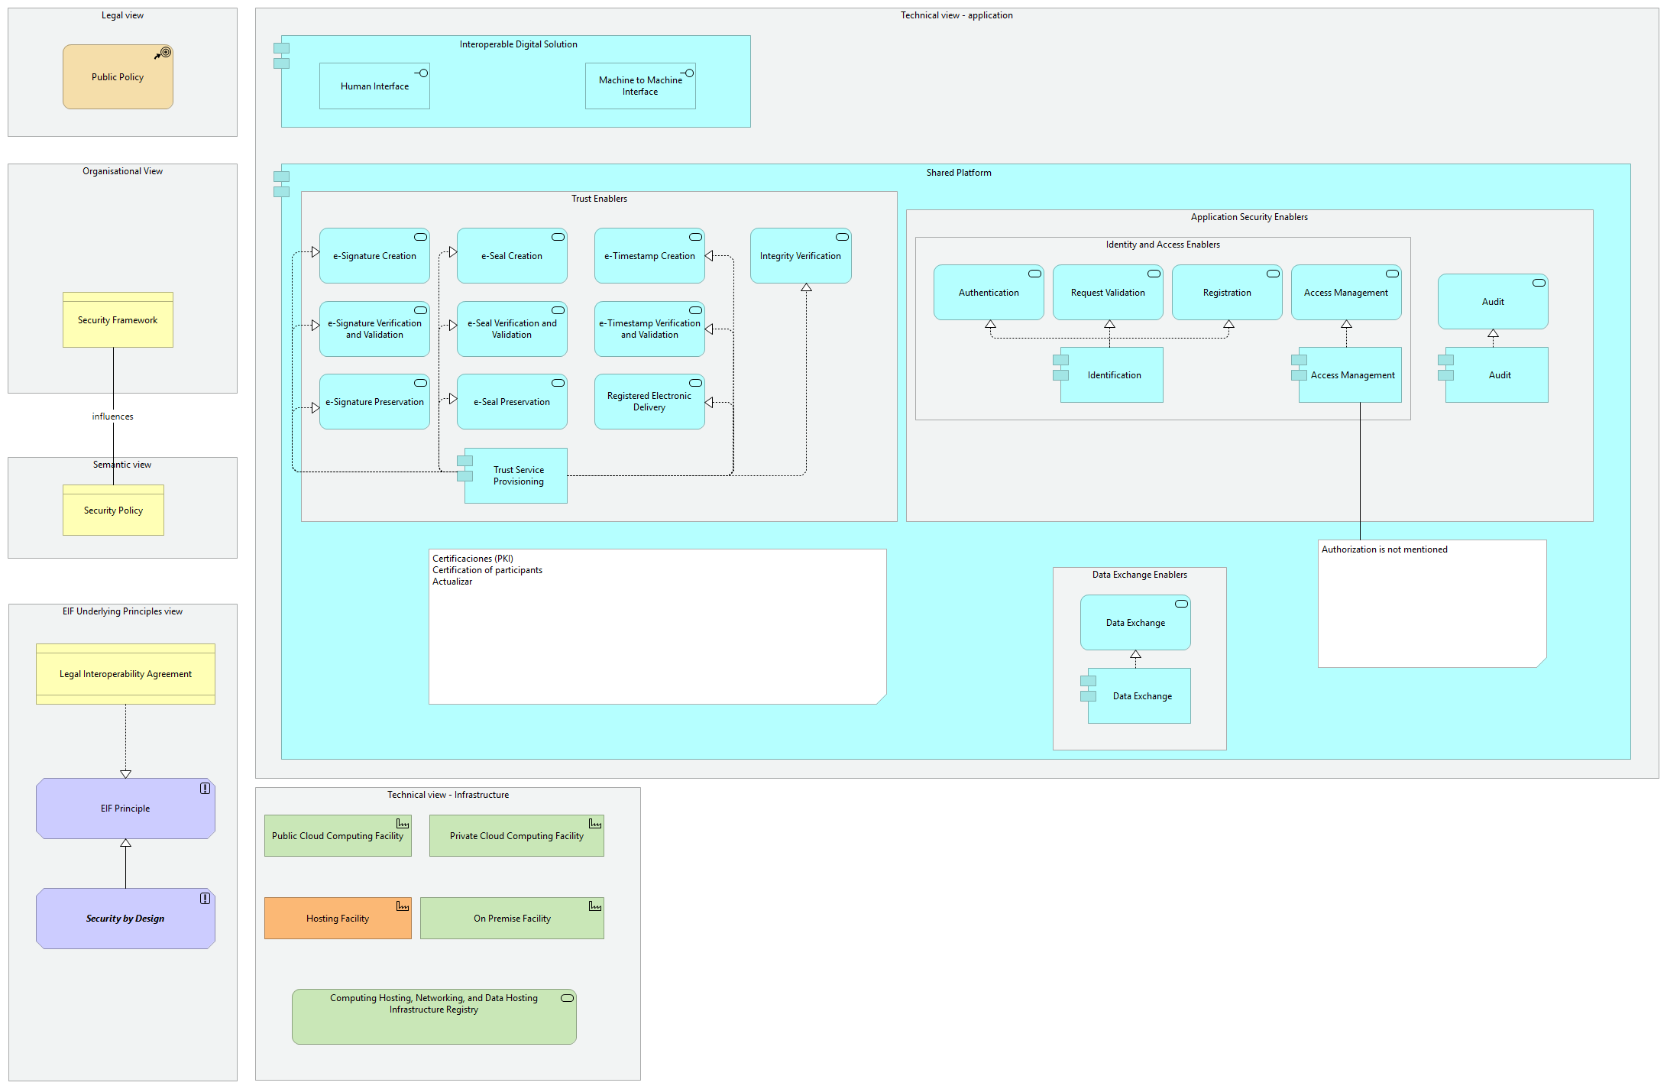Click the service icon on Integrity Verification

[x=842, y=237]
